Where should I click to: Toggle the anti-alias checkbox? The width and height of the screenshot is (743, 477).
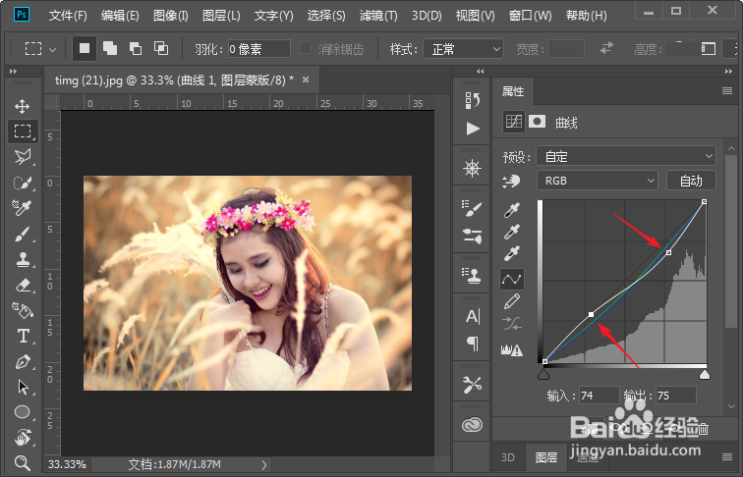tap(305, 48)
